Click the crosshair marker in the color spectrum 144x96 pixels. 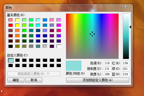(x=92, y=34)
